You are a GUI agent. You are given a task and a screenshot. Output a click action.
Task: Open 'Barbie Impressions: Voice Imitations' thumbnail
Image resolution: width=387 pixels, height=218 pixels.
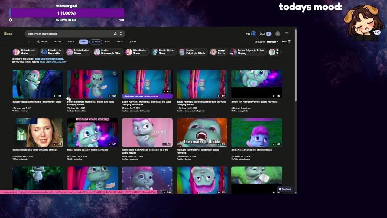point(38,132)
